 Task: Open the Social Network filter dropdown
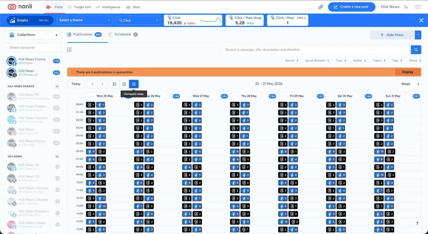(317, 61)
